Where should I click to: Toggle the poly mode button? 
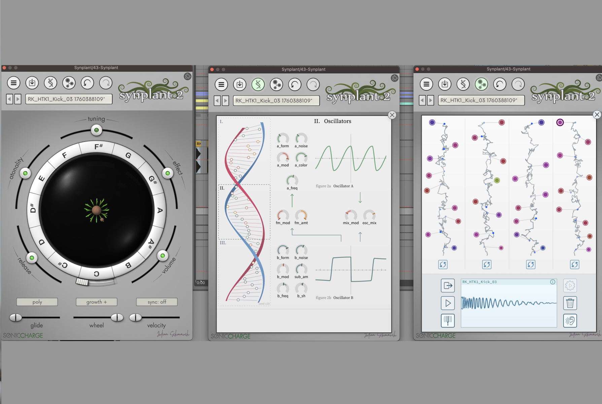tap(37, 302)
